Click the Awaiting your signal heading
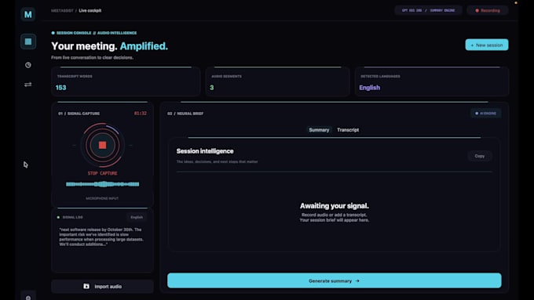Viewport: 534px width, 300px height. coord(334,205)
